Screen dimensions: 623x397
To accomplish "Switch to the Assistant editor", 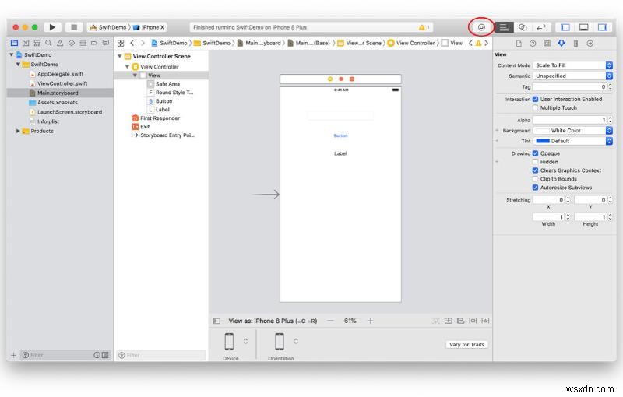I will tap(523, 27).
